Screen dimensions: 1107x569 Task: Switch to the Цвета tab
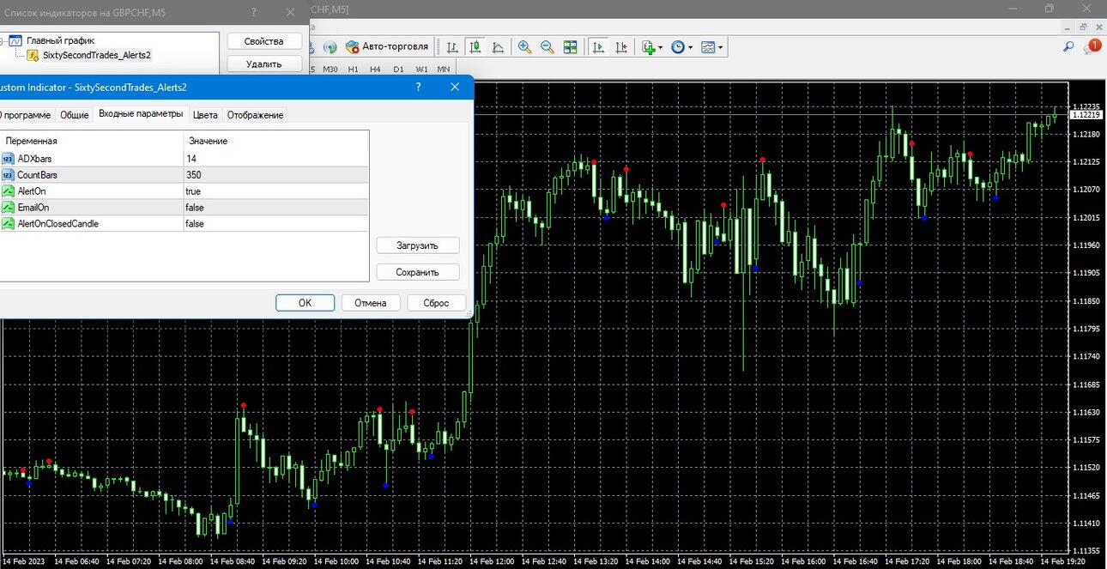point(205,115)
